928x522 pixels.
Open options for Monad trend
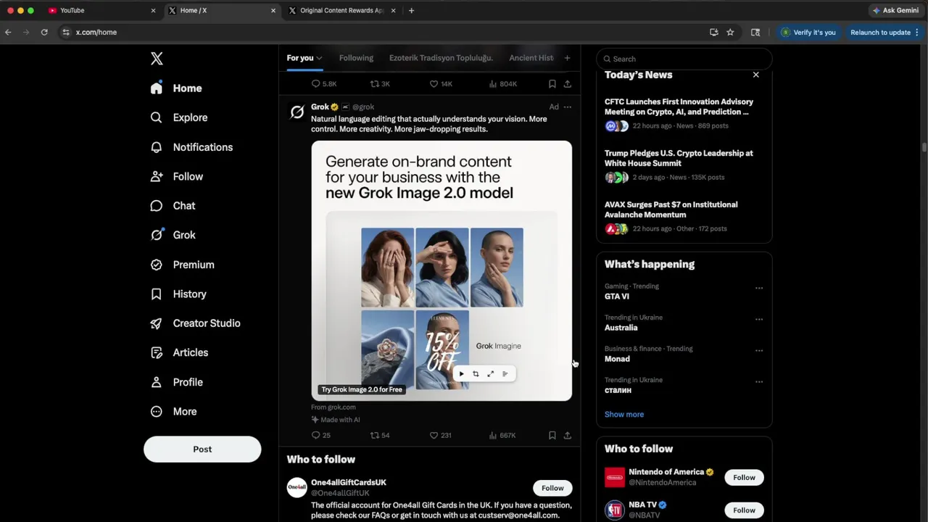click(x=759, y=350)
